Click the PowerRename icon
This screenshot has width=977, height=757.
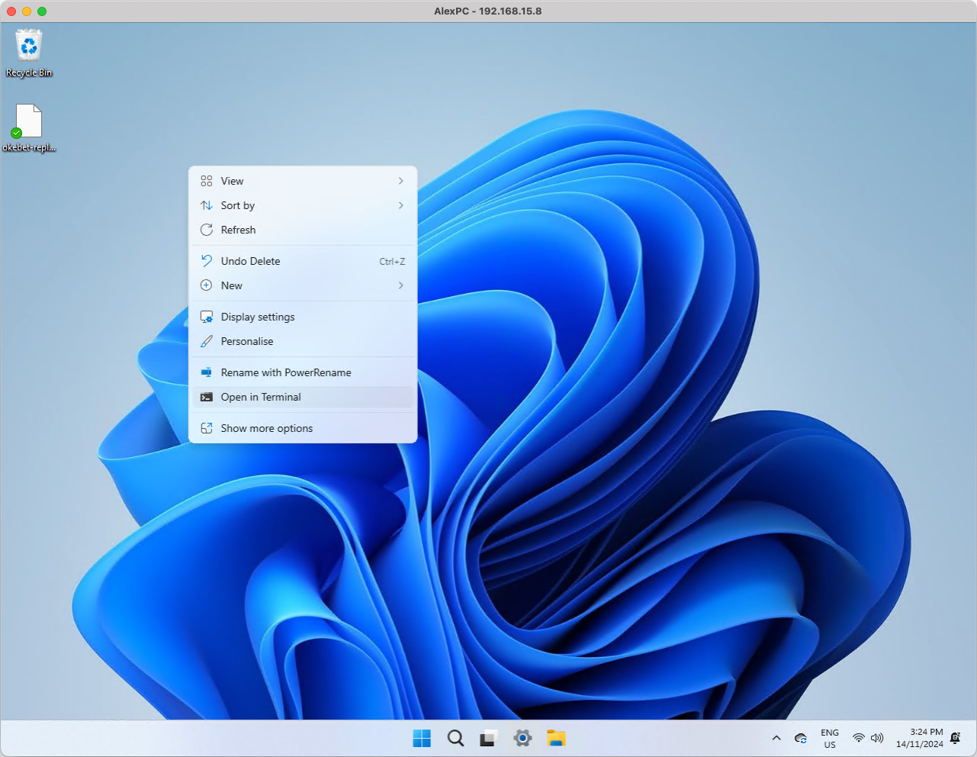tap(206, 372)
